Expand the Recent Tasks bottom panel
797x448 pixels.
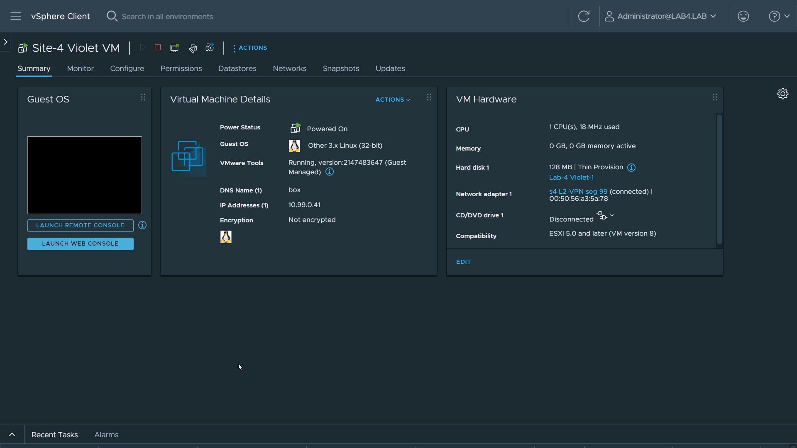(x=12, y=435)
